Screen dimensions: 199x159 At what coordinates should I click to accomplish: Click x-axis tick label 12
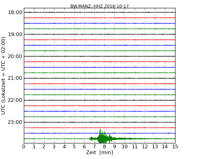coord(145,147)
